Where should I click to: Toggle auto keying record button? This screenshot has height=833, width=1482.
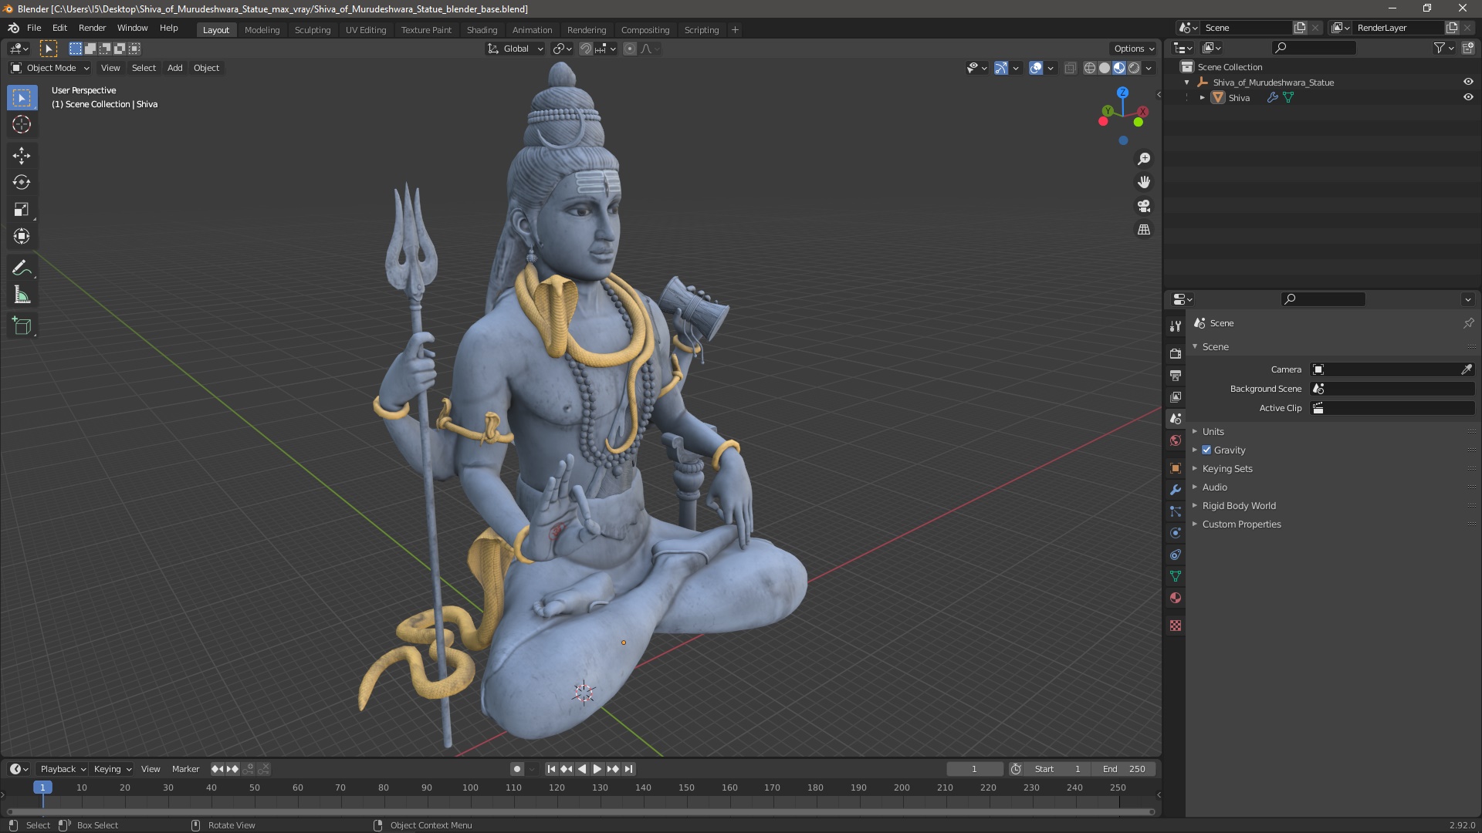click(x=517, y=769)
